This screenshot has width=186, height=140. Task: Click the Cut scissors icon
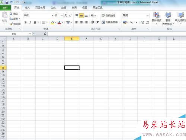(11, 14)
